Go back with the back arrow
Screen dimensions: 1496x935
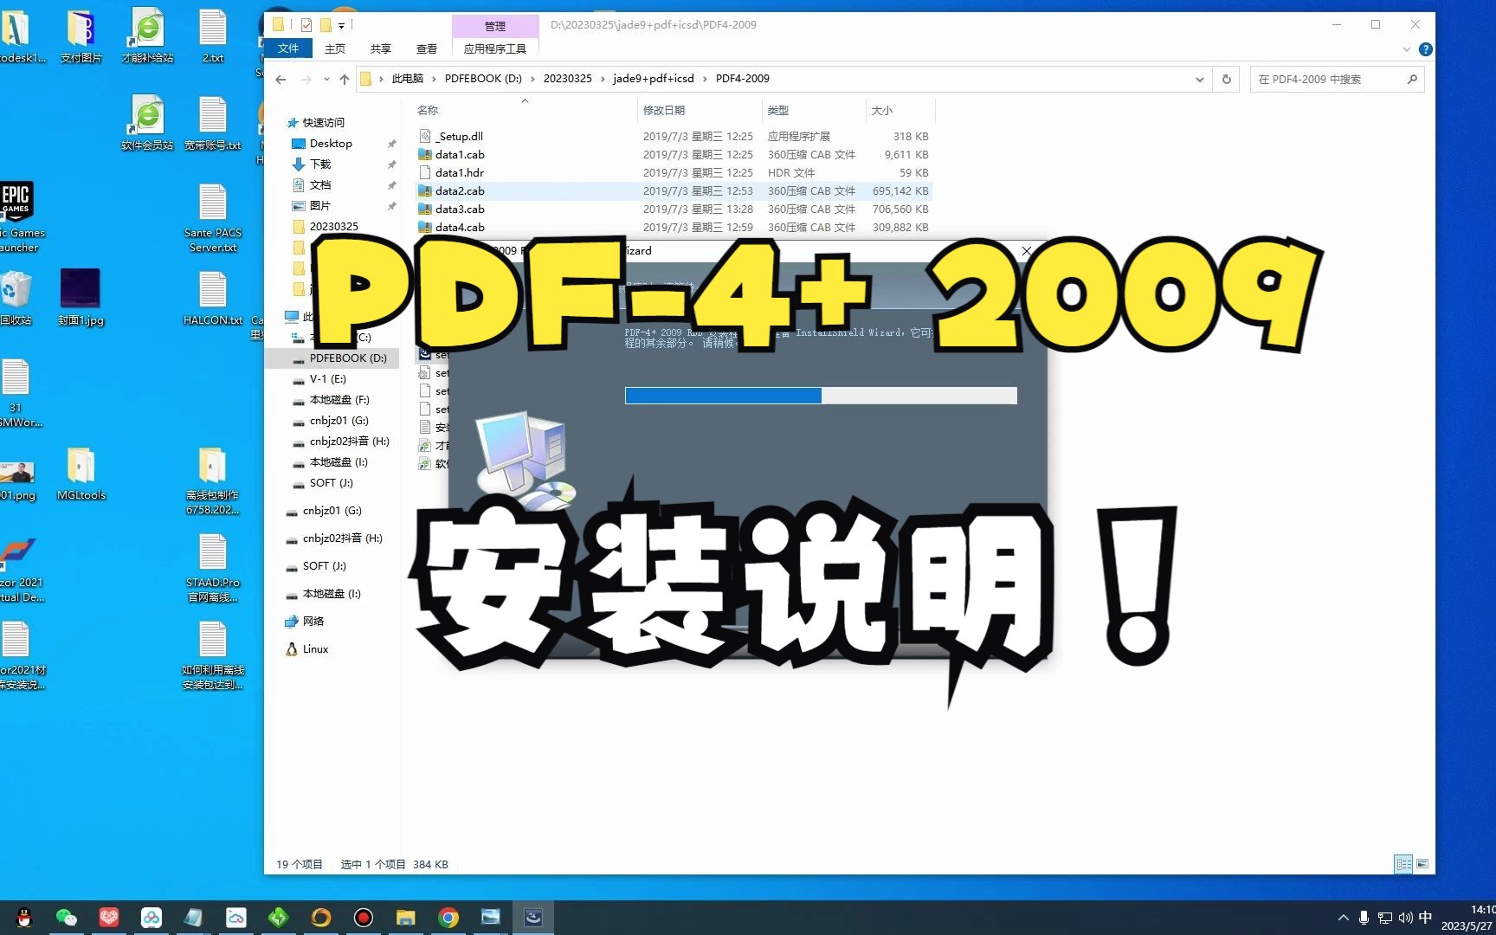point(280,79)
